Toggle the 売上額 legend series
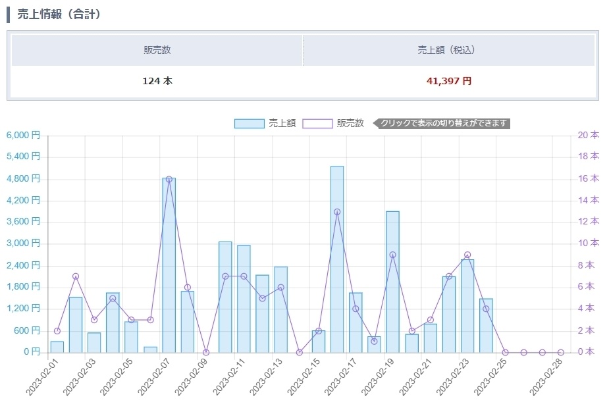This screenshot has height=410, width=609. point(265,124)
